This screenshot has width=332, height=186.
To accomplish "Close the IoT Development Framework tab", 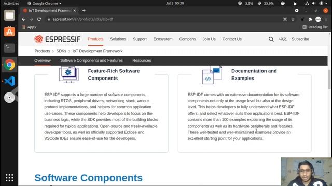I will pyautogui.click(x=75, y=10).
